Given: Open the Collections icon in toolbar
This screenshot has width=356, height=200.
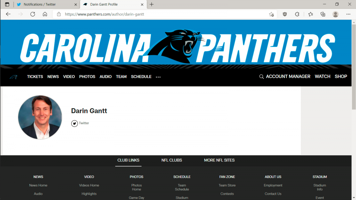Looking at the screenshot, I should pyautogui.click(x=323, y=14).
